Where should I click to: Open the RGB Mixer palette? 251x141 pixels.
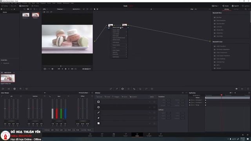(x=20, y=89)
